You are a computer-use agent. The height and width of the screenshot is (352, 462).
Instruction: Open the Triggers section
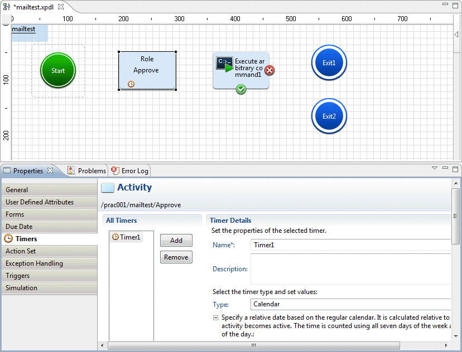tap(50, 276)
